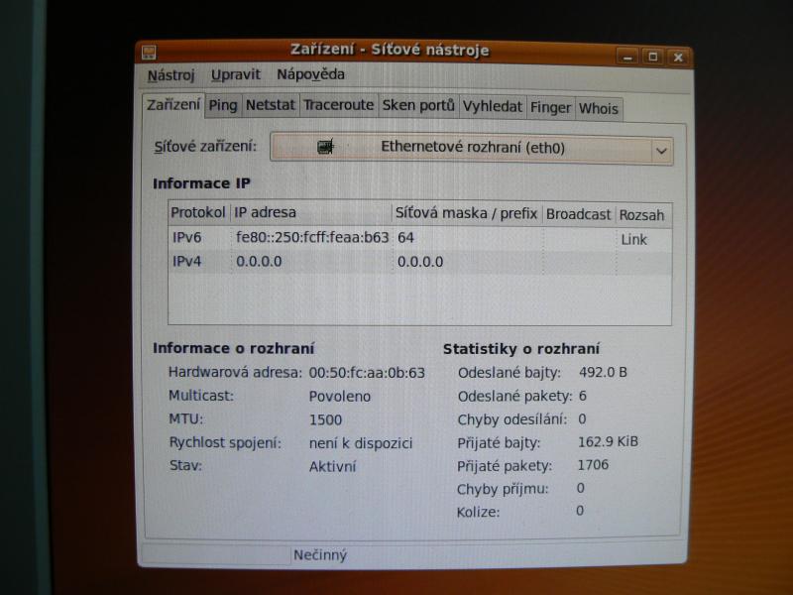Click the value není k dispozici

click(x=361, y=443)
